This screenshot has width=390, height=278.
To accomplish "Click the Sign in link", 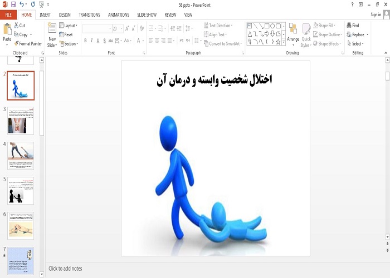I will [376, 14].
